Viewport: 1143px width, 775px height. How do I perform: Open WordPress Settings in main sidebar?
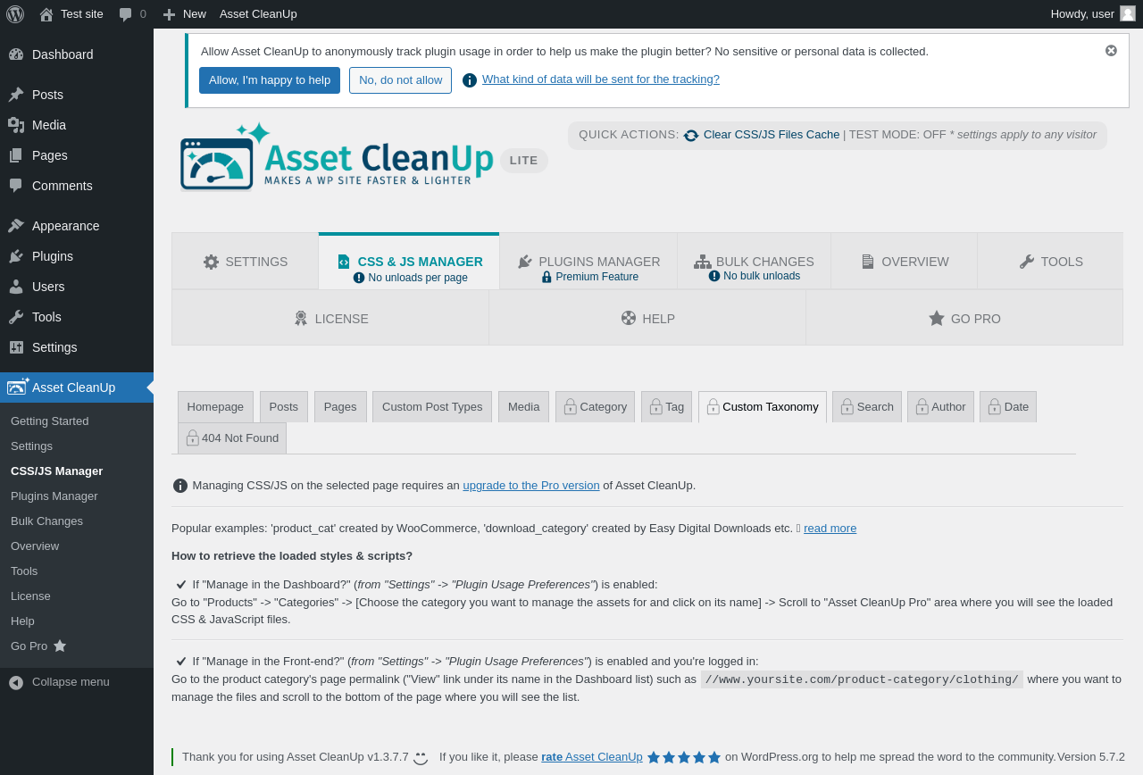(x=77, y=347)
